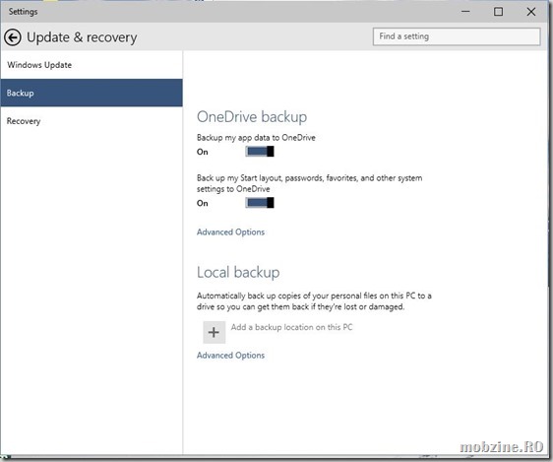Click the 'Automatically back up copies' description
The width and height of the screenshot is (553, 462).
coord(314,301)
